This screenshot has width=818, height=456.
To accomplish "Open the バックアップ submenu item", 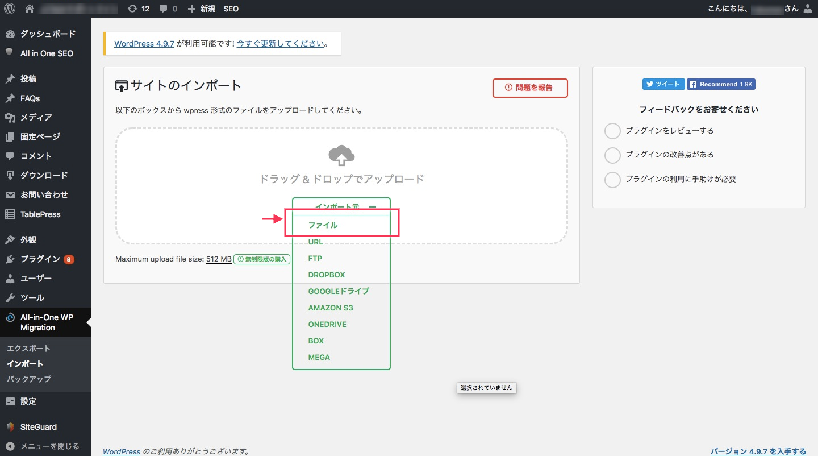I will click(29, 379).
